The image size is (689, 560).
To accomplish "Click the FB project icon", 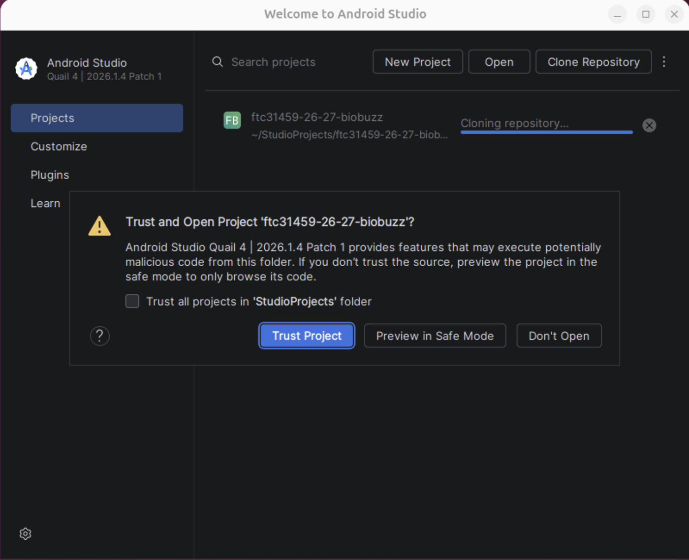I will [x=232, y=120].
